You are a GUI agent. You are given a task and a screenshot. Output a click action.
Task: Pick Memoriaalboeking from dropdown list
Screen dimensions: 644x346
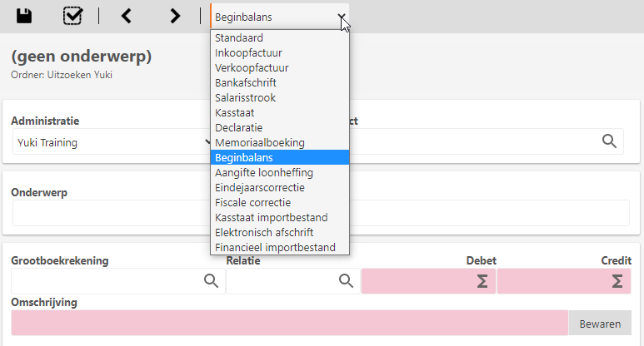pyautogui.click(x=259, y=143)
